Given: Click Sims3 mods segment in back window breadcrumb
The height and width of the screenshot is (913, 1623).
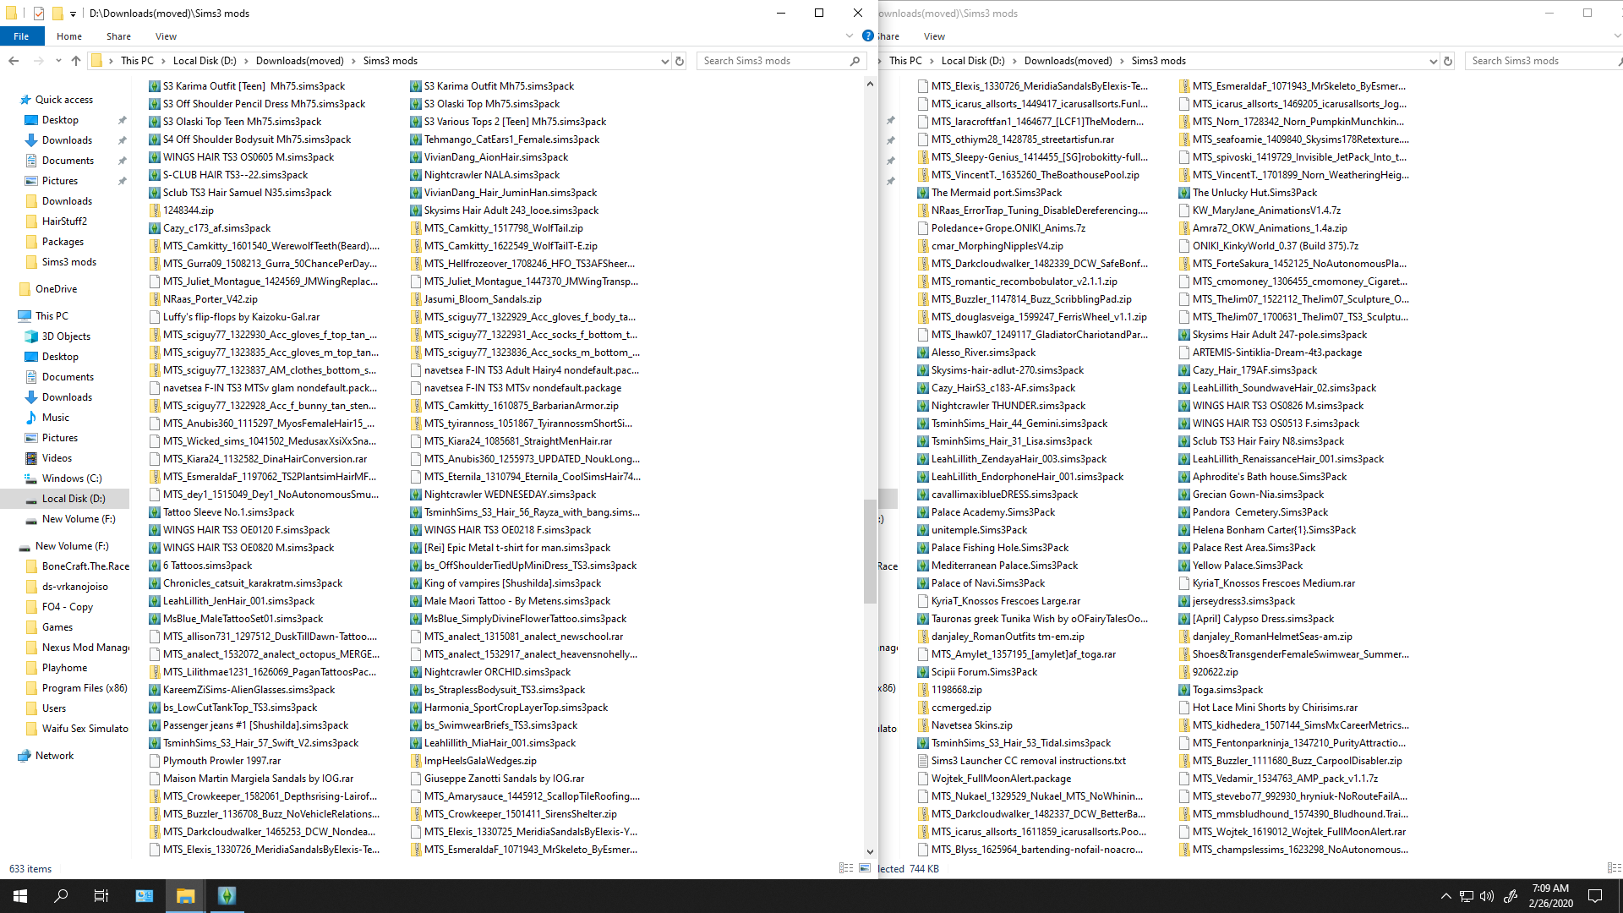Looking at the screenshot, I should point(1158,61).
